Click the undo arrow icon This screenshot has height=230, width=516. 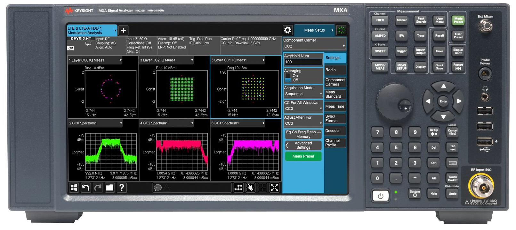(x=85, y=188)
